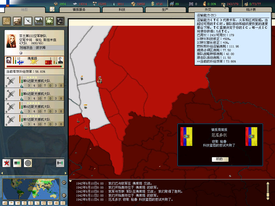The width and height of the screenshot is (275, 206).
Task: Click the dissent 0.00% flame icon
Action: tap(204, 4)
